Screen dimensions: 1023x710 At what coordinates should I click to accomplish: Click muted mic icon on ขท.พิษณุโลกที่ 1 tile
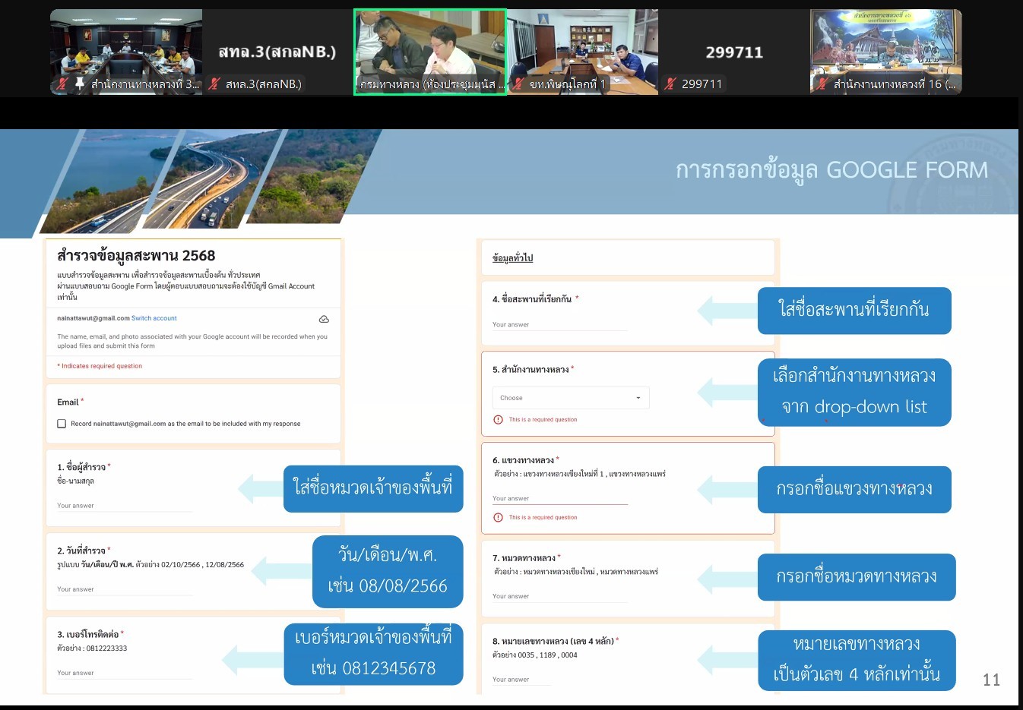(x=518, y=84)
